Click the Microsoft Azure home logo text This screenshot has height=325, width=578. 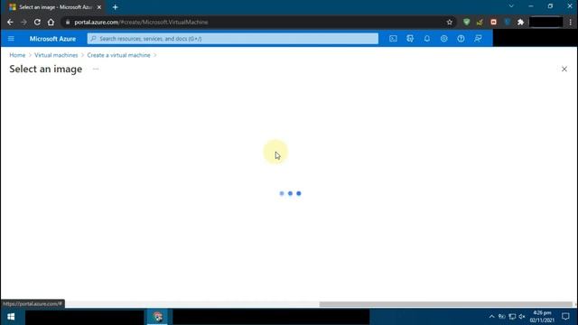52,39
